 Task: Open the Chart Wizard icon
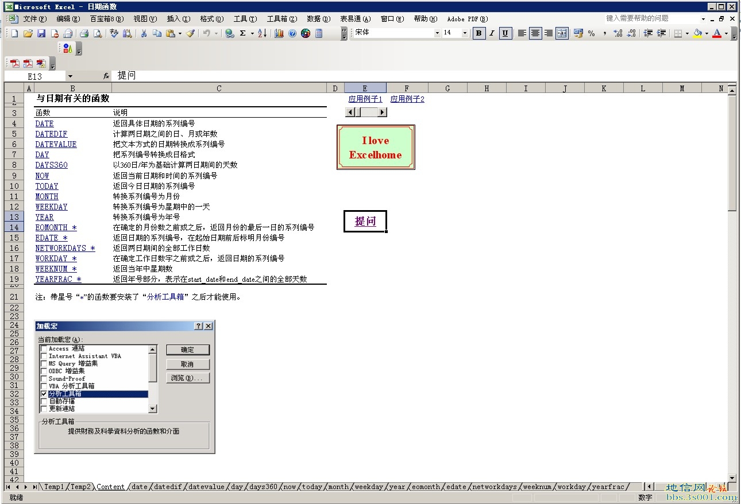click(x=279, y=33)
